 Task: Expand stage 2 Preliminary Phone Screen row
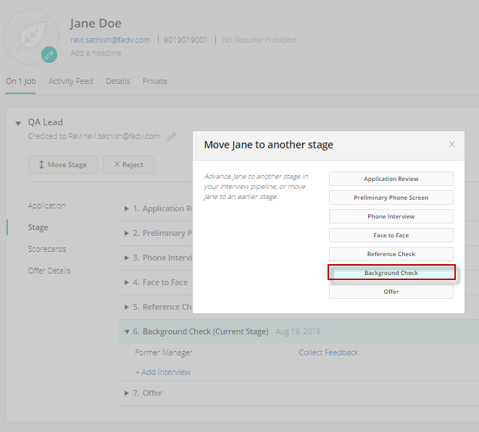[x=127, y=234]
